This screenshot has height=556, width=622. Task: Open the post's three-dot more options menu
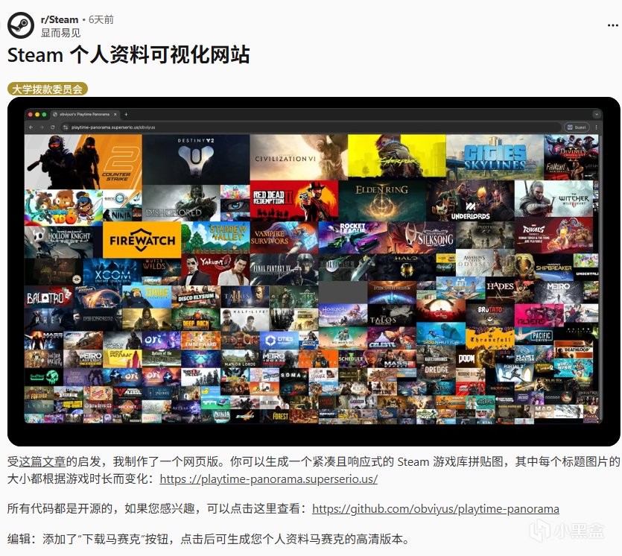(x=612, y=25)
